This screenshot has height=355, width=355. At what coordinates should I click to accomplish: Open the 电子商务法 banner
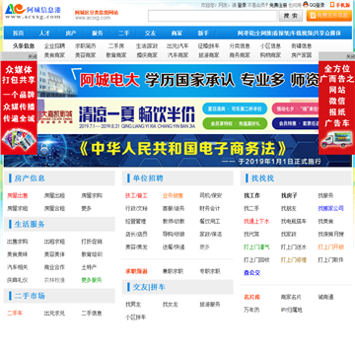coord(177,150)
